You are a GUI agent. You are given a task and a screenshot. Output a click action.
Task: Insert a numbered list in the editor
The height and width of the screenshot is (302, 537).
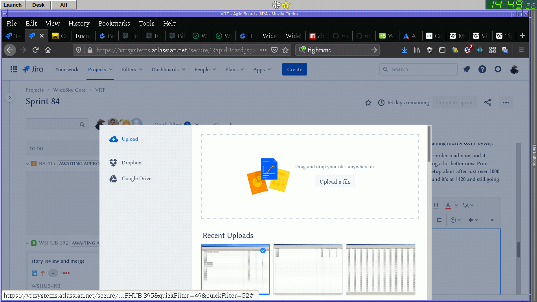tap(439, 220)
